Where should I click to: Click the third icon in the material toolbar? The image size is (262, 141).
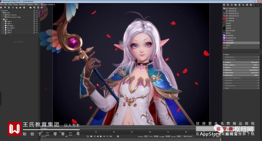pos(232,5)
